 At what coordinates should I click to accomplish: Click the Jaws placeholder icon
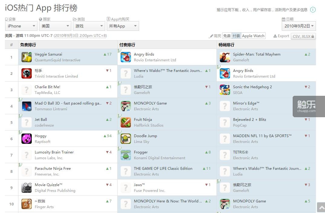tap(126, 188)
